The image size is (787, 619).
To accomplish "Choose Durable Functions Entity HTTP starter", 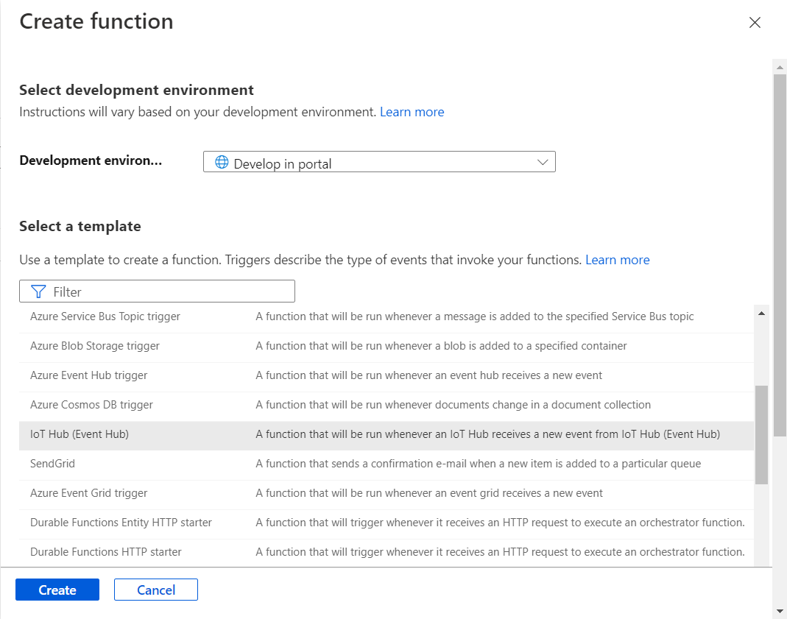I will [387, 523].
